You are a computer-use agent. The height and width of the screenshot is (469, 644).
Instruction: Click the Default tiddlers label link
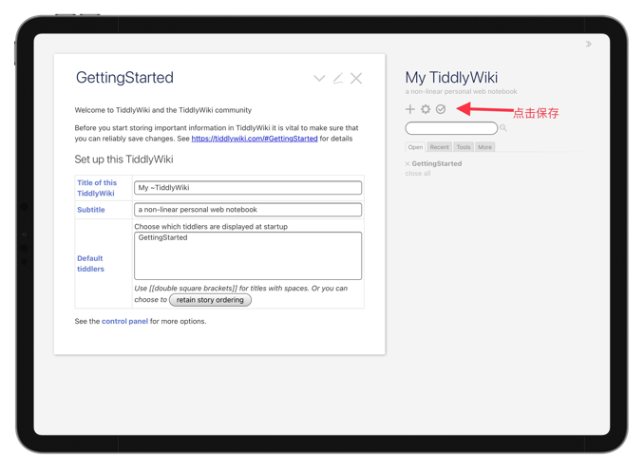(90, 264)
